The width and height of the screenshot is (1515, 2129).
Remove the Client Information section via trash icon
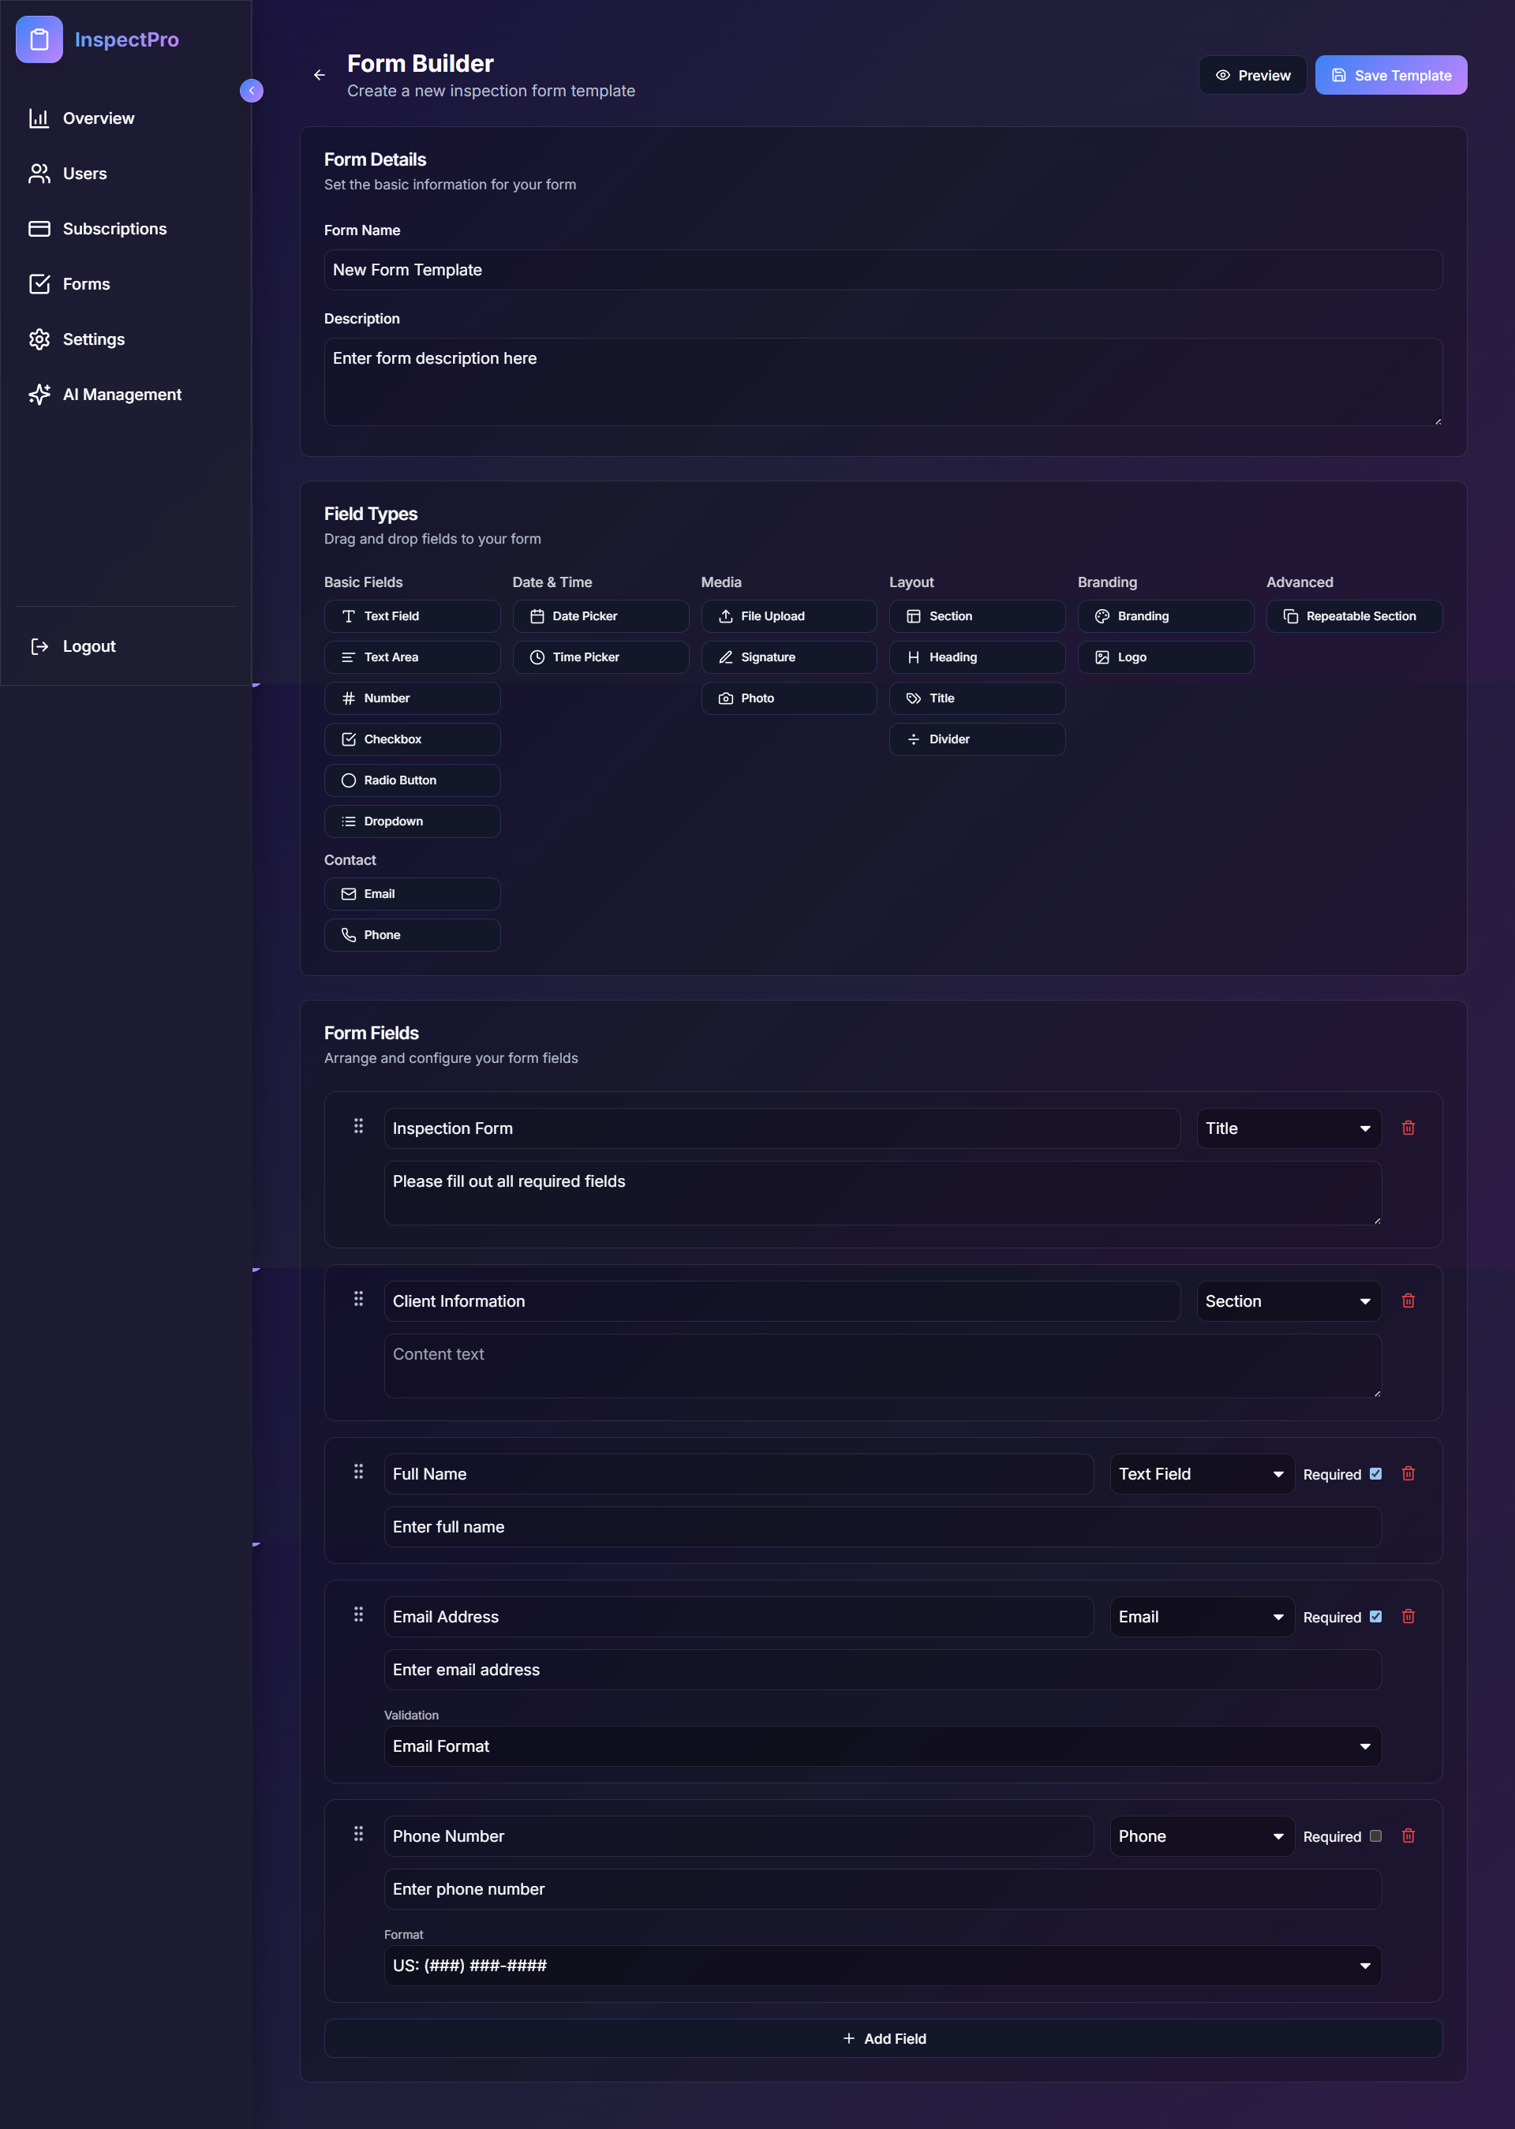1408,1300
